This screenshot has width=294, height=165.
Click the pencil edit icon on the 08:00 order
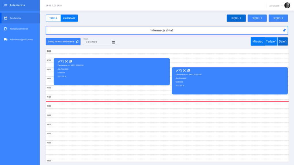click(177, 70)
